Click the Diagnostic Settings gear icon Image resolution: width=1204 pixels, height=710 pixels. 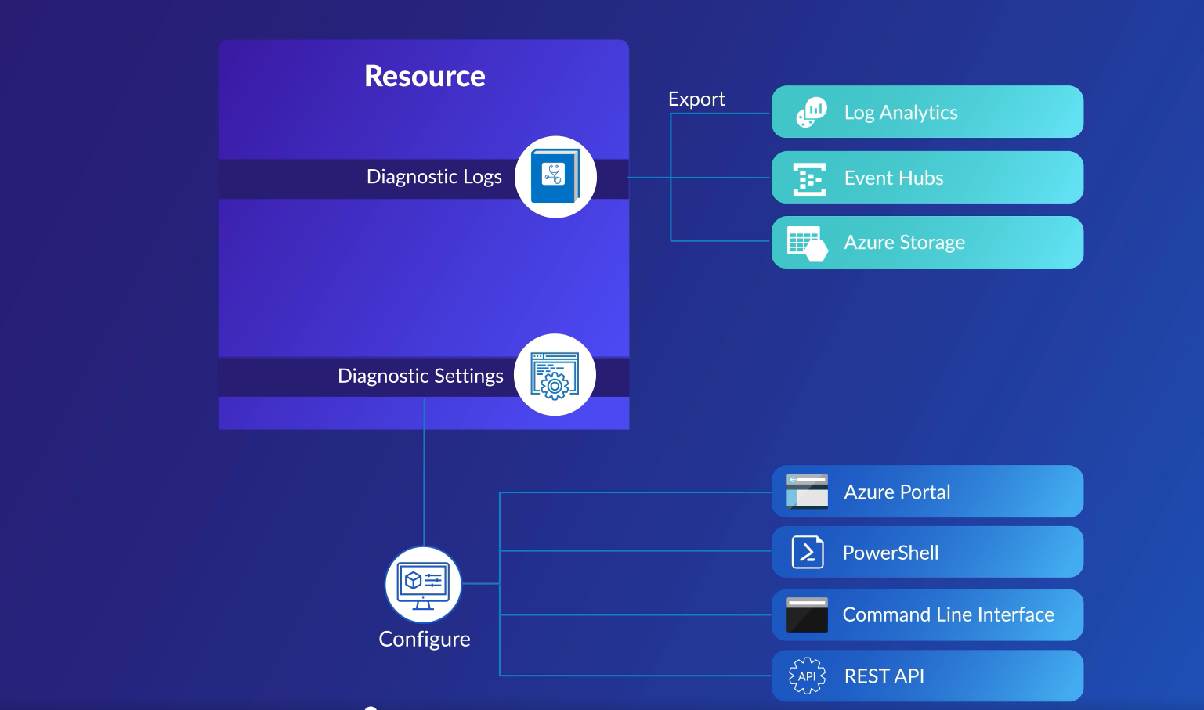[x=555, y=375]
